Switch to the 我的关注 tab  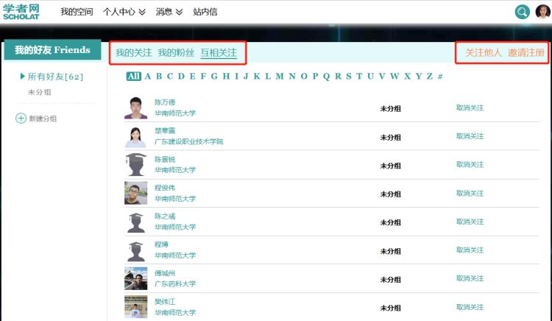(134, 53)
